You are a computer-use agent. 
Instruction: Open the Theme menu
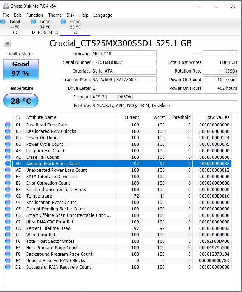coord(55,15)
